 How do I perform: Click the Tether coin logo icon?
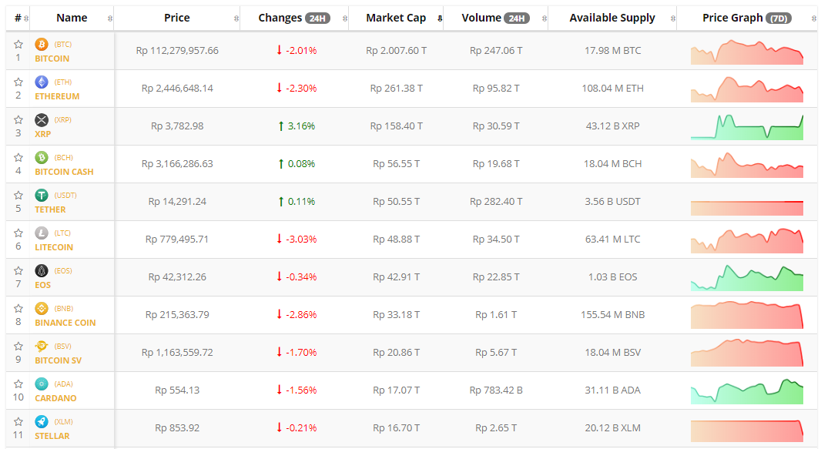coord(42,196)
